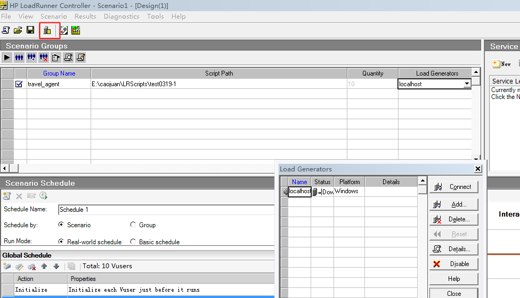Open Run-Time Settings icon in Scenario Groups

tap(56, 57)
